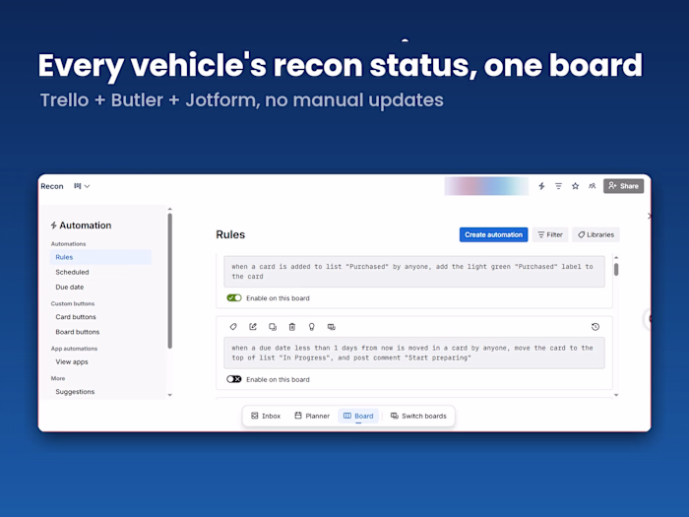Open Card buttons section

pyautogui.click(x=76, y=317)
